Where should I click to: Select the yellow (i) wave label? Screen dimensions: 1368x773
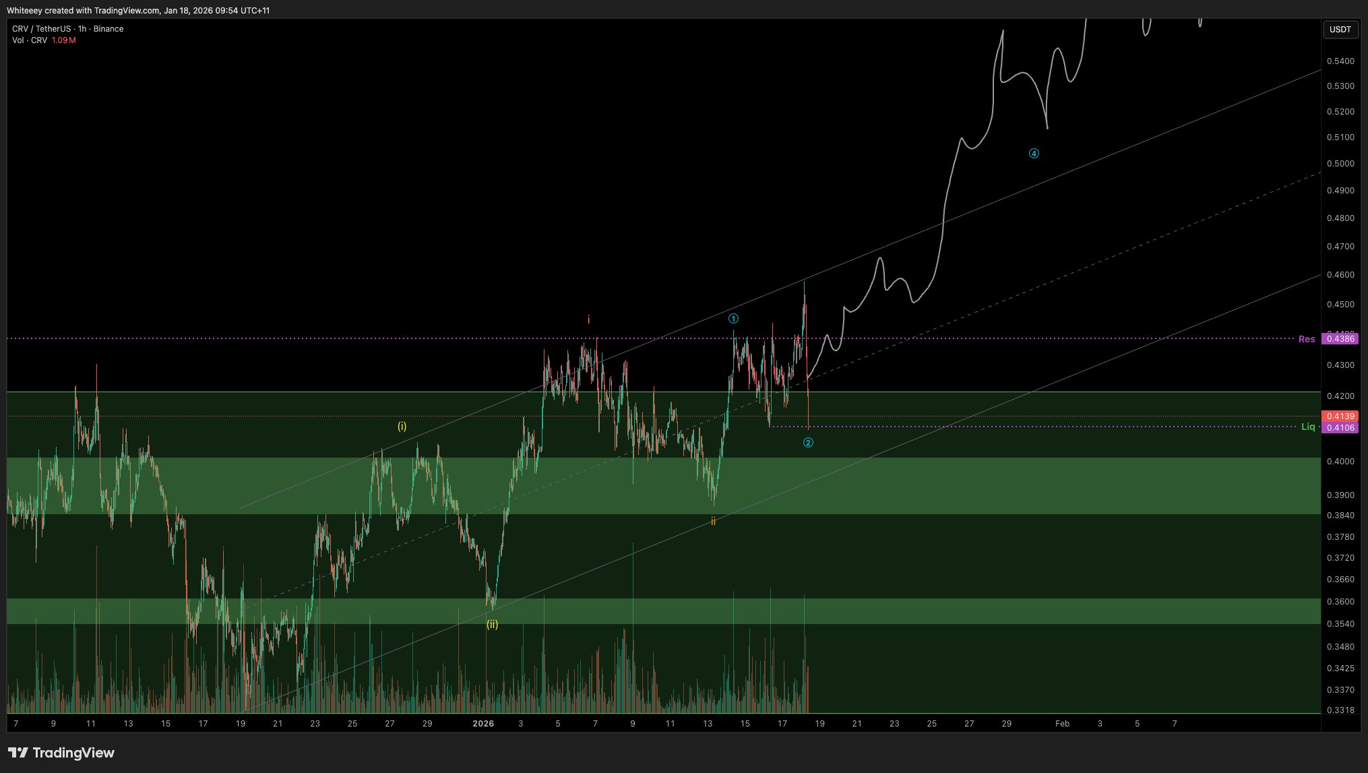[402, 427]
